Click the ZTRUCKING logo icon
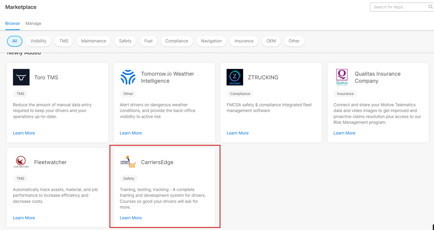The image size is (434, 230). (x=235, y=77)
